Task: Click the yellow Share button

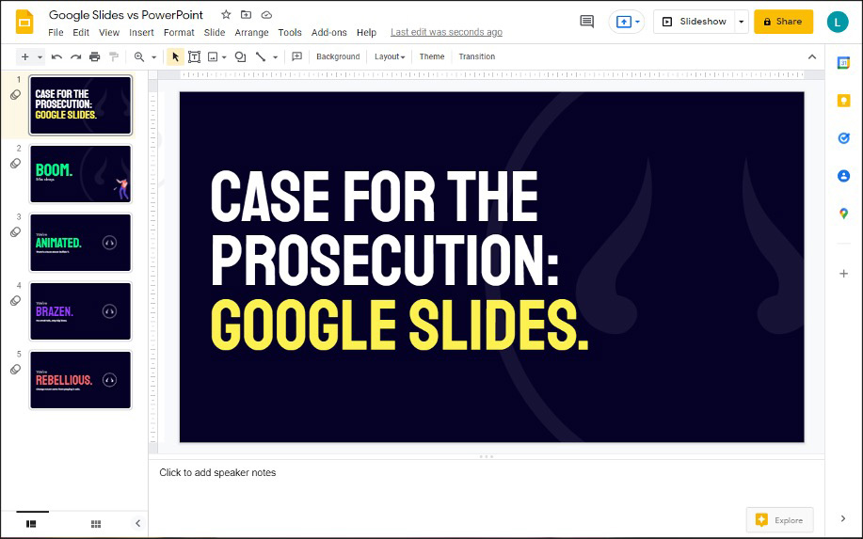Action: (783, 22)
